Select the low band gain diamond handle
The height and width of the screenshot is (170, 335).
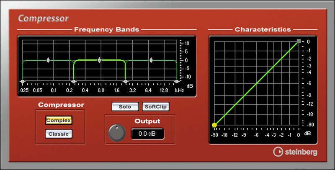point(48,60)
